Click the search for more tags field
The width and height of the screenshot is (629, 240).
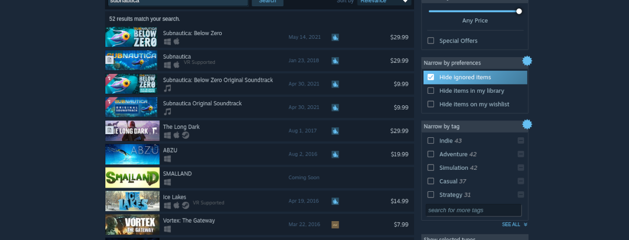pos(474,210)
